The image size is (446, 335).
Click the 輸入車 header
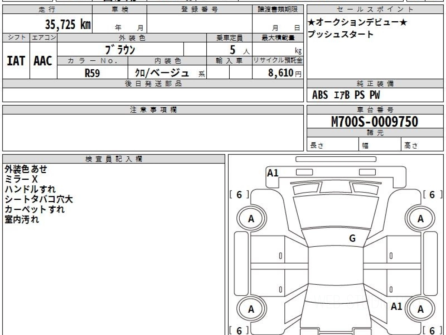click(x=229, y=61)
